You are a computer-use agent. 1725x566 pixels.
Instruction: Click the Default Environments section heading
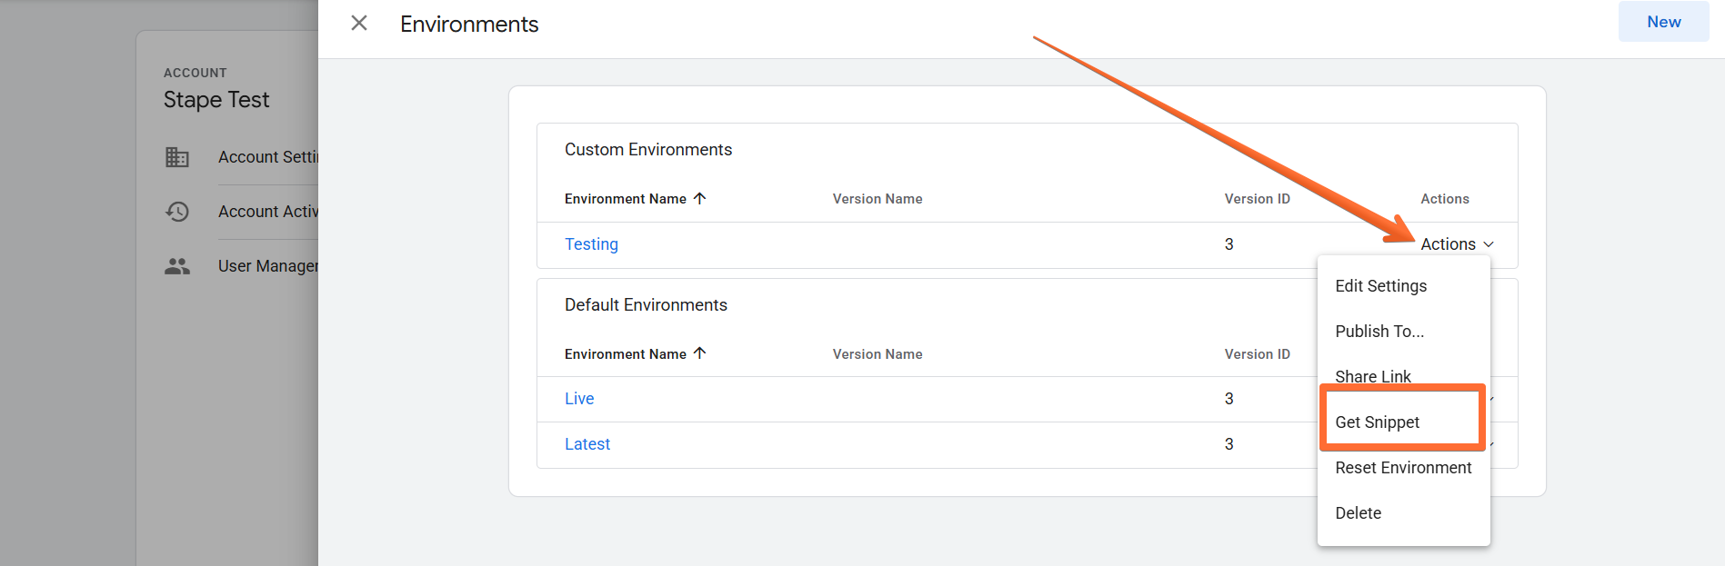(x=646, y=305)
